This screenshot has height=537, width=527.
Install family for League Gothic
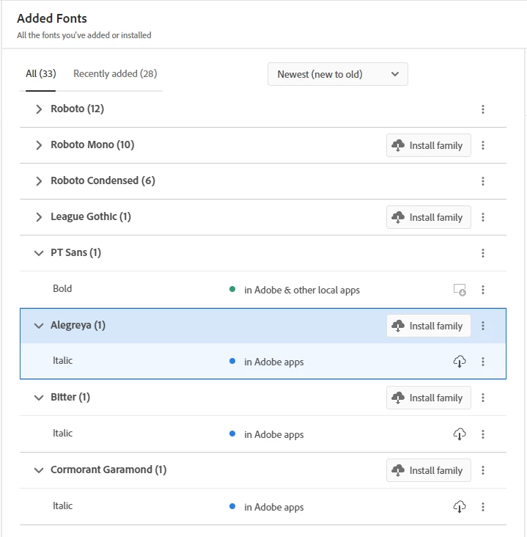(428, 217)
